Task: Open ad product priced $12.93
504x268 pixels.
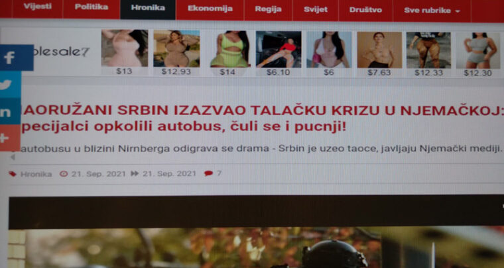Action: (x=176, y=53)
